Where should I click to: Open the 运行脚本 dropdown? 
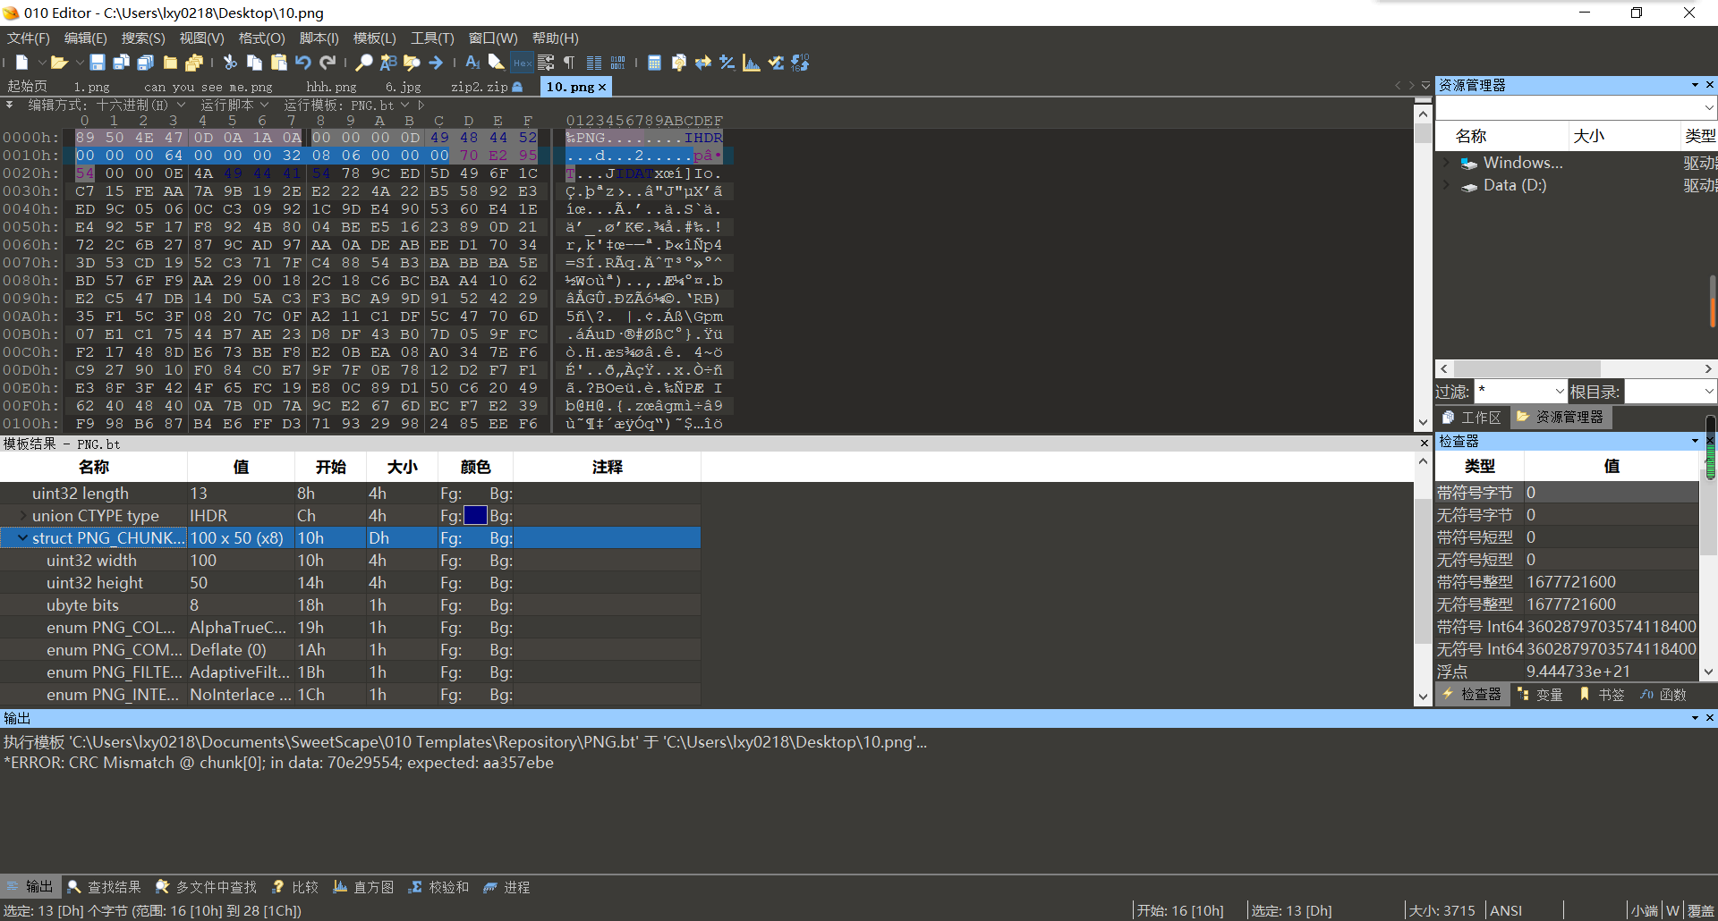234,105
